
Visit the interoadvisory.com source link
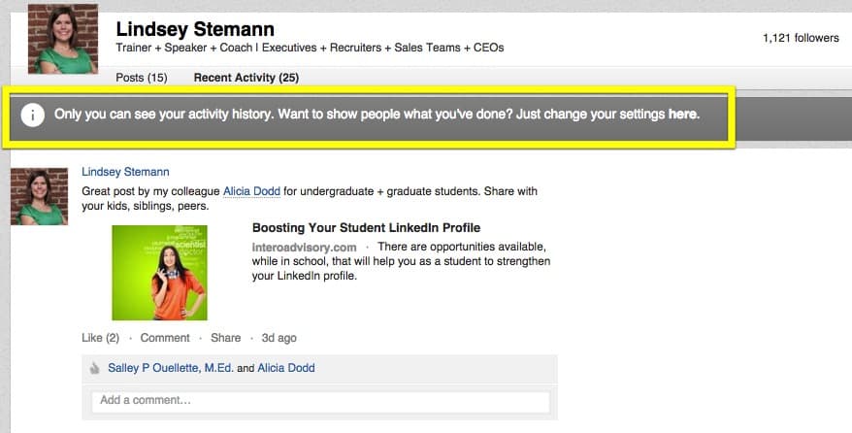pyautogui.click(x=305, y=248)
